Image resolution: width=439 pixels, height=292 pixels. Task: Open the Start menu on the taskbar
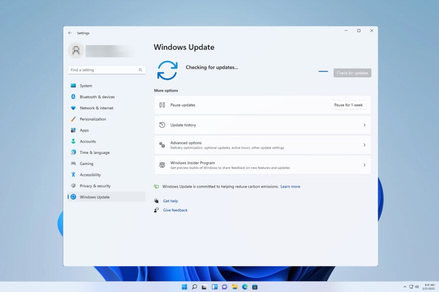184,287
